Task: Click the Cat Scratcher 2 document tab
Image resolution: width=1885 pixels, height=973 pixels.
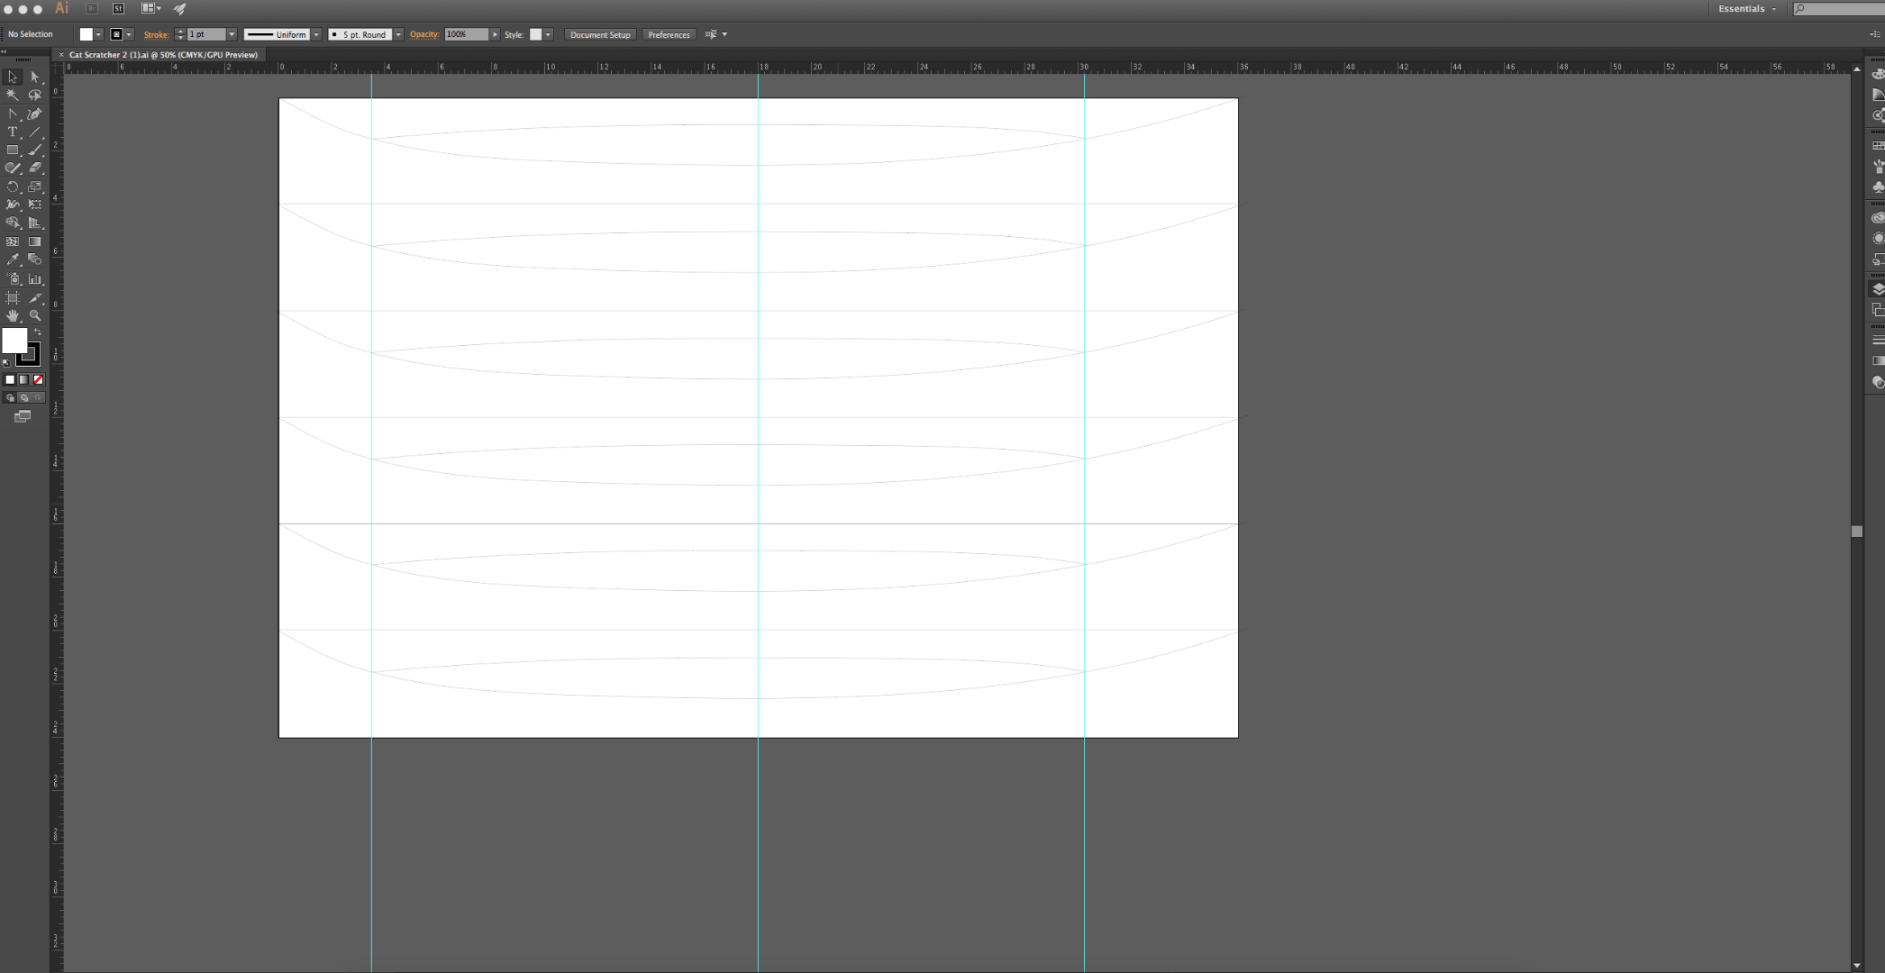Action: (163, 55)
